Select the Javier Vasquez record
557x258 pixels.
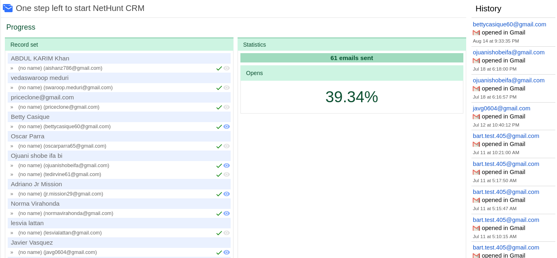[119, 243]
